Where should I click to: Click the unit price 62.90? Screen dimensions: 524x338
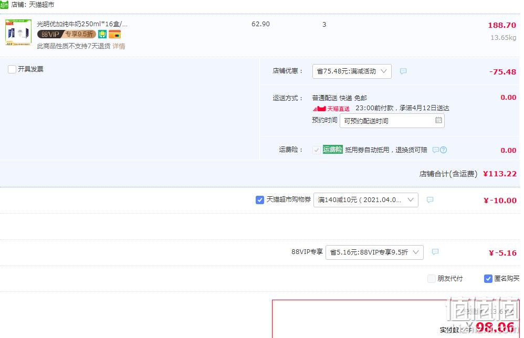[x=260, y=24]
